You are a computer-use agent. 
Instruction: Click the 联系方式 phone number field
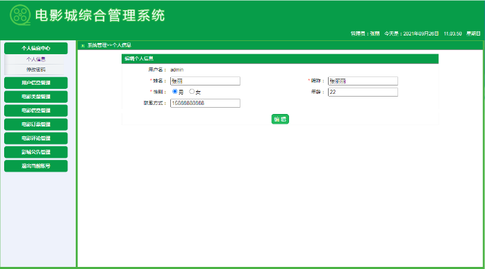click(x=205, y=103)
